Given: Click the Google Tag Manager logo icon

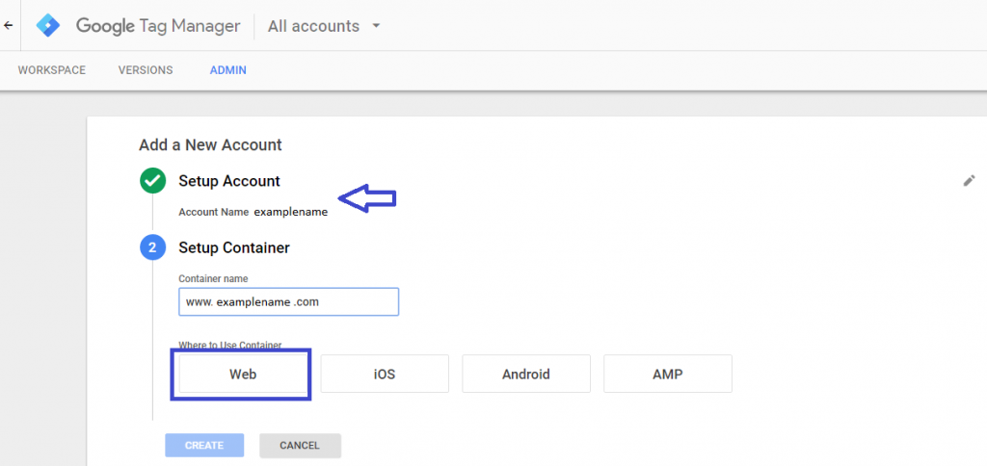Looking at the screenshot, I should [x=48, y=26].
